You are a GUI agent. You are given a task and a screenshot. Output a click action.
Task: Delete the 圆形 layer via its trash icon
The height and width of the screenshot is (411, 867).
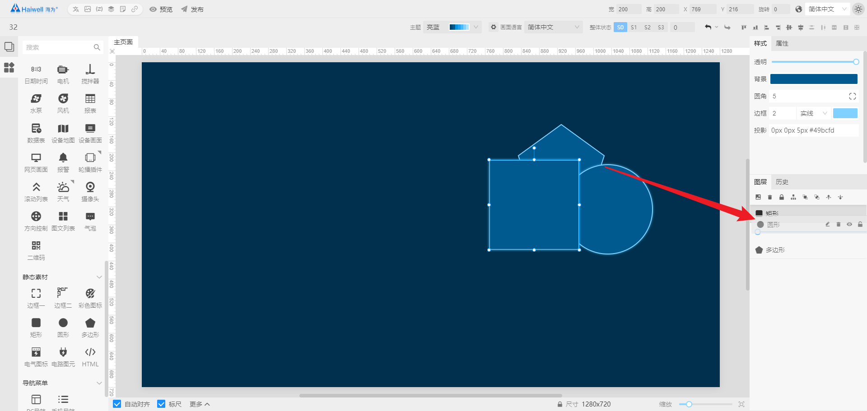[x=839, y=224]
